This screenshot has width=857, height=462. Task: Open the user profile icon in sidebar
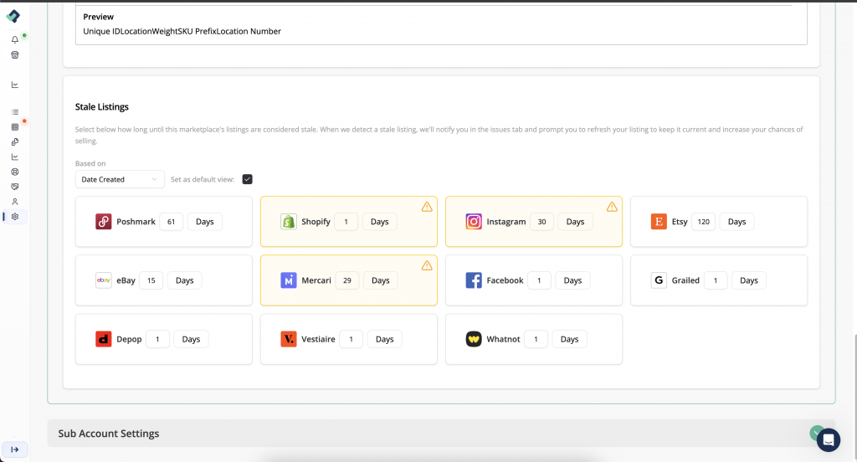coord(15,202)
